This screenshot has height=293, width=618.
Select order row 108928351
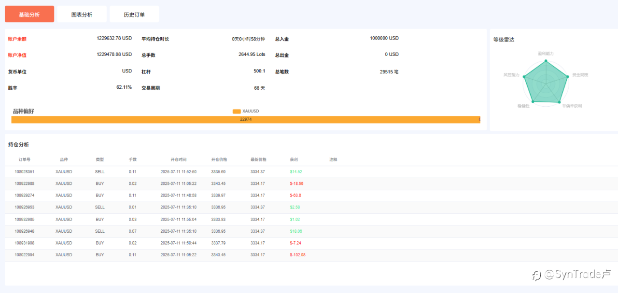pos(25,172)
